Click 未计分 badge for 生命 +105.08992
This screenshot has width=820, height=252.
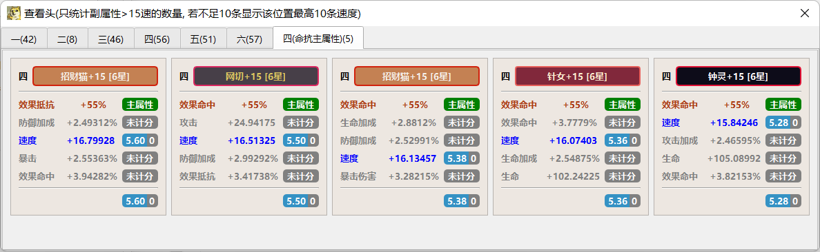click(x=783, y=158)
